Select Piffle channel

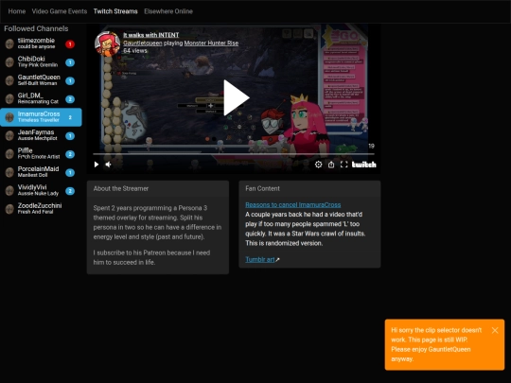tap(41, 154)
